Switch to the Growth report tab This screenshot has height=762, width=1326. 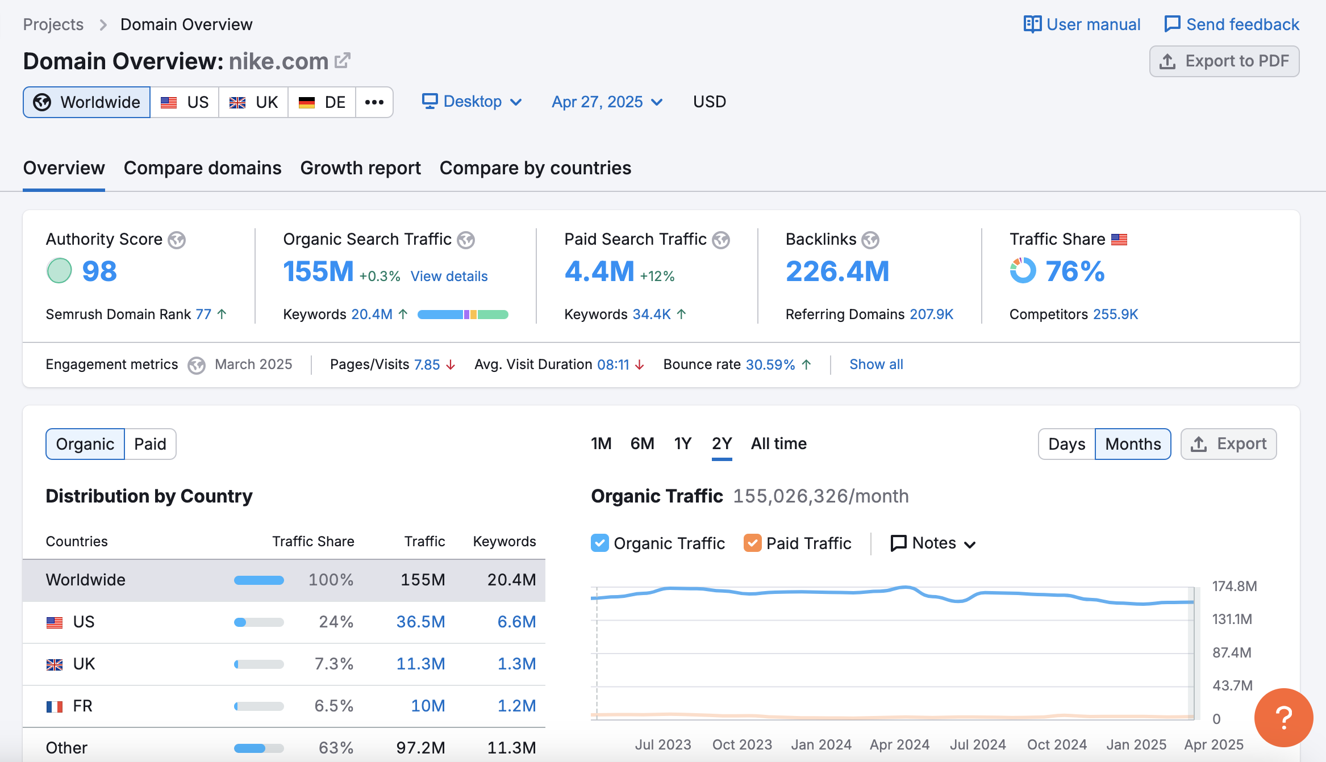360,168
